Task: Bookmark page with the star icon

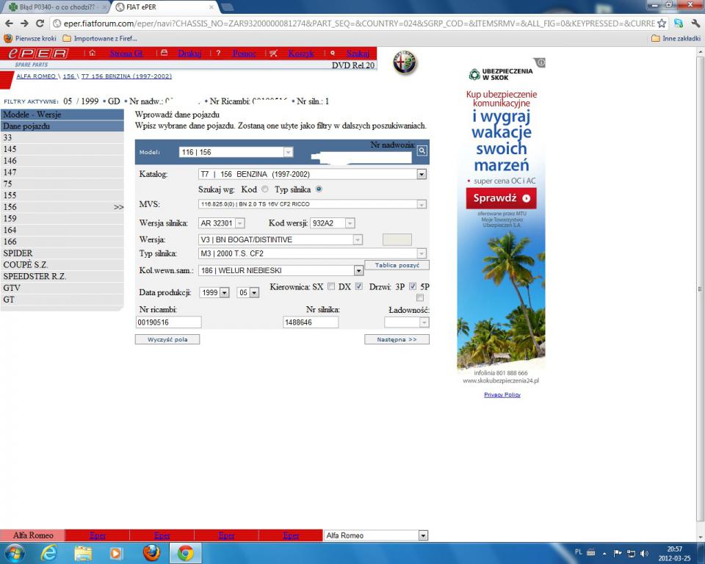Action: (x=662, y=23)
